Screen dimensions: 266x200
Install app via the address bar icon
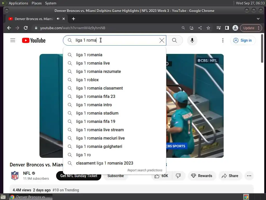[191, 28]
